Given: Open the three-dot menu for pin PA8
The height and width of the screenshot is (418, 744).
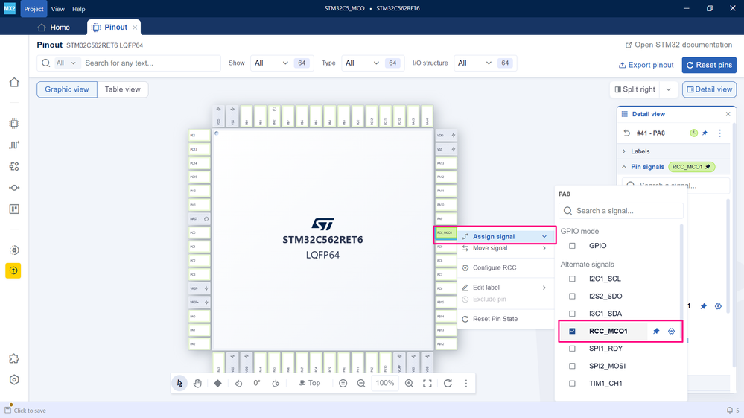Looking at the screenshot, I should pyautogui.click(x=720, y=133).
